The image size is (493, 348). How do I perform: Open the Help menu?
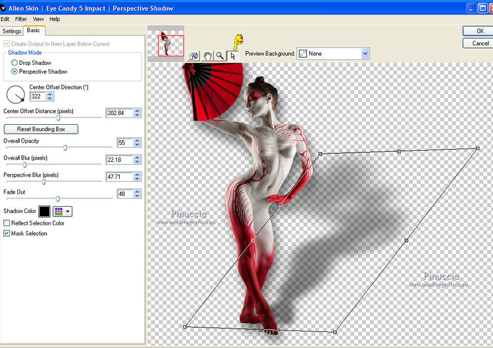pos(54,19)
